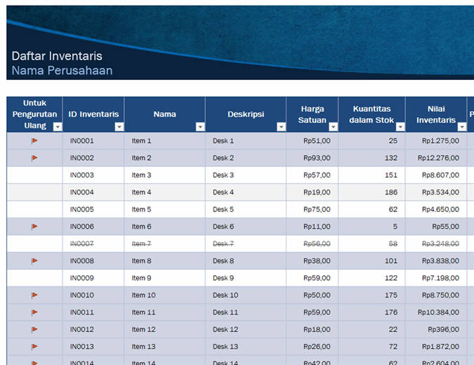Click the Nama Perusahaan subtitle cell
The height and width of the screenshot is (365, 474).
point(62,71)
